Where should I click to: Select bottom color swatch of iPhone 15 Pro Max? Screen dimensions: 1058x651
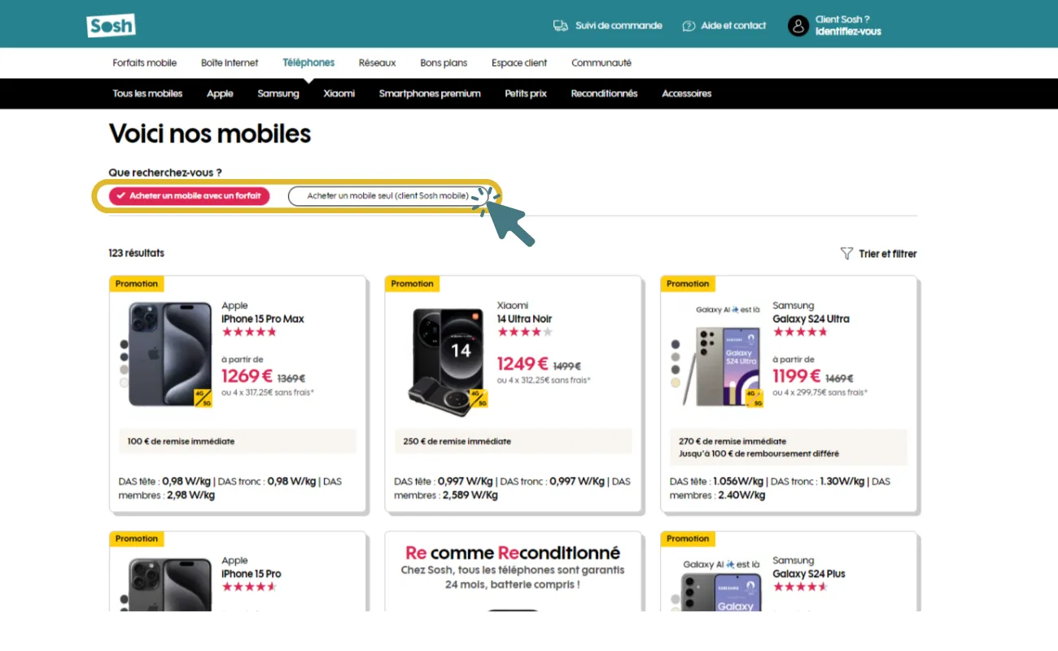[x=124, y=382]
